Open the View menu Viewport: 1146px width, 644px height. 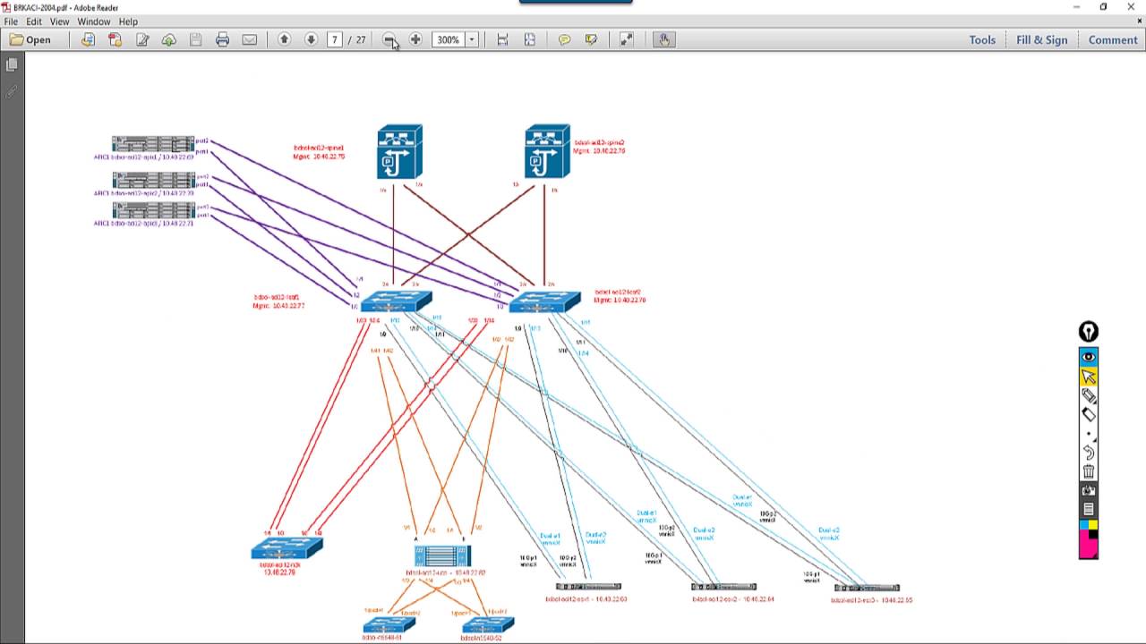59,21
